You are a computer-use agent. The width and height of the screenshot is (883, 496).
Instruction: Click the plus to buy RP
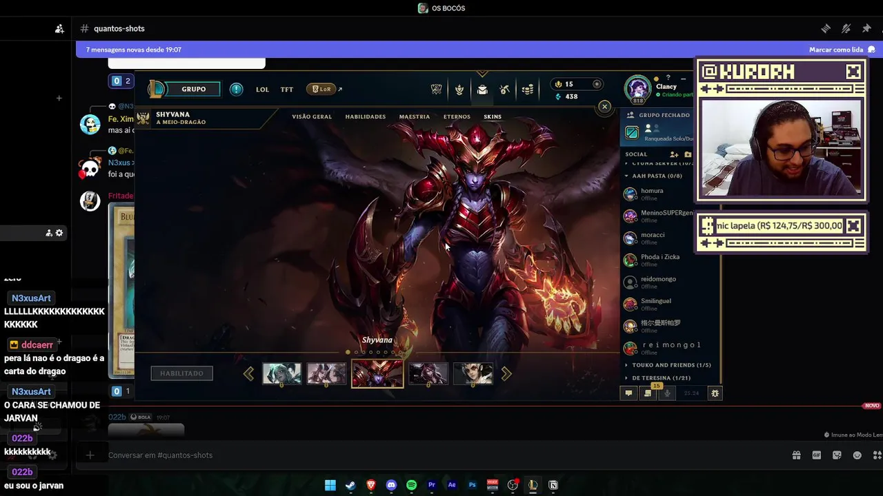tap(597, 84)
